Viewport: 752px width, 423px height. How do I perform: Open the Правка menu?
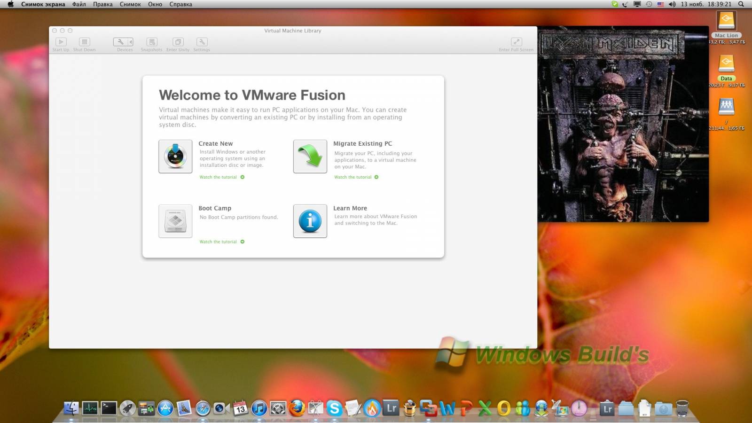pyautogui.click(x=103, y=4)
